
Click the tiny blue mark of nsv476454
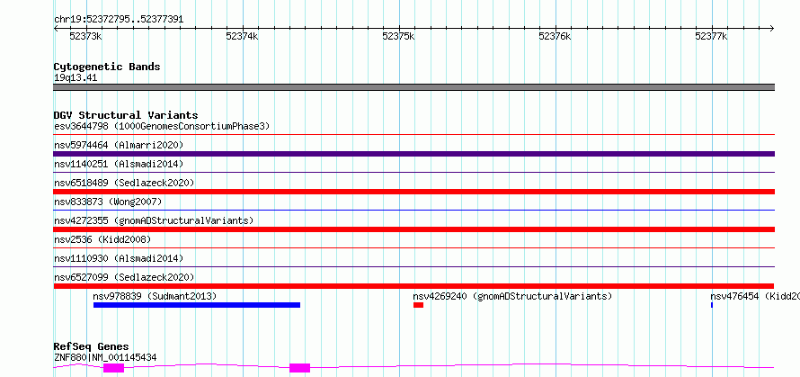coord(712,305)
